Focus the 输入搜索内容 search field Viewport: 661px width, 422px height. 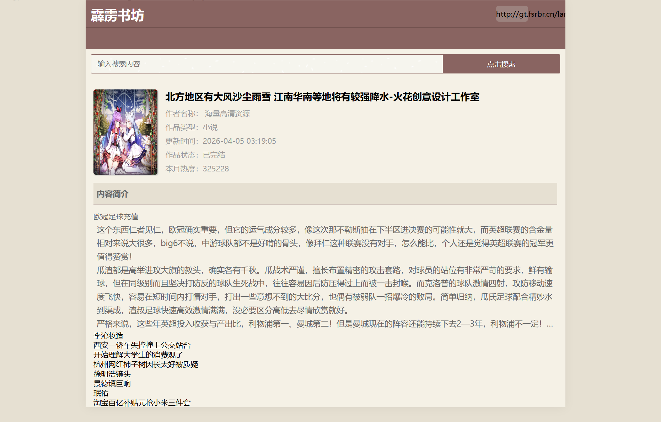pos(267,64)
